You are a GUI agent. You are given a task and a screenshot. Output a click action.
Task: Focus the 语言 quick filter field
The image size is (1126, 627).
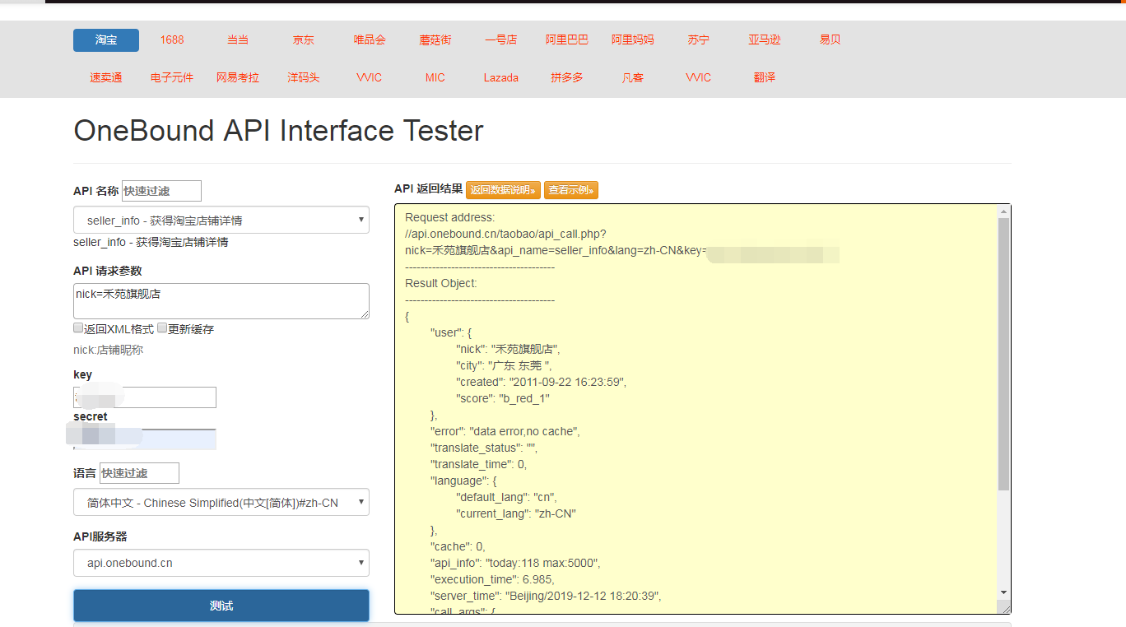pos(139,473)
